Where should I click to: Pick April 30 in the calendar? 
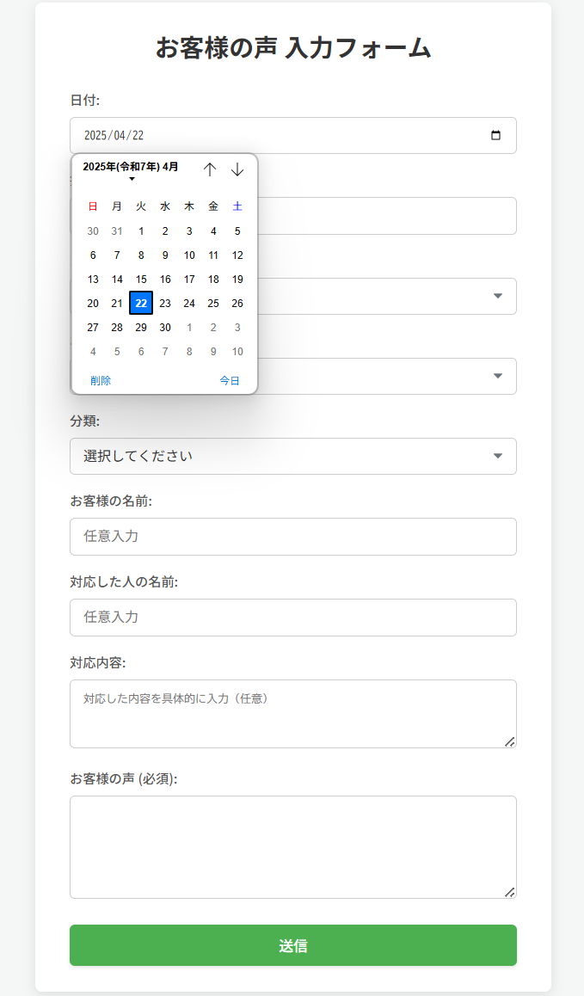(165, 327)
